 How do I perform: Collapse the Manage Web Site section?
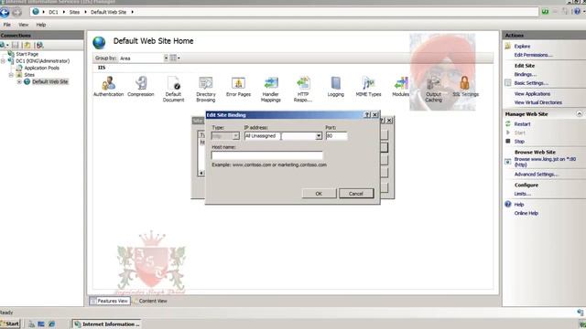(x=579, y=113)
